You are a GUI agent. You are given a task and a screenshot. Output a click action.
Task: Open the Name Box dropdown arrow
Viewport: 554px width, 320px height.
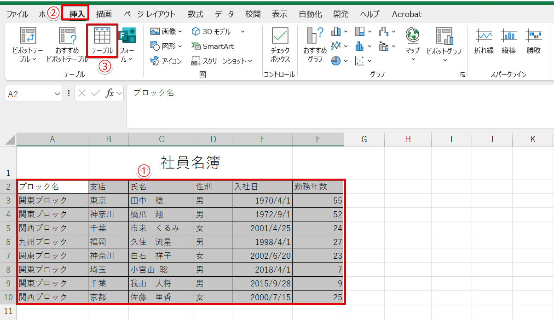pyautogui.click(x=58, y=94)
